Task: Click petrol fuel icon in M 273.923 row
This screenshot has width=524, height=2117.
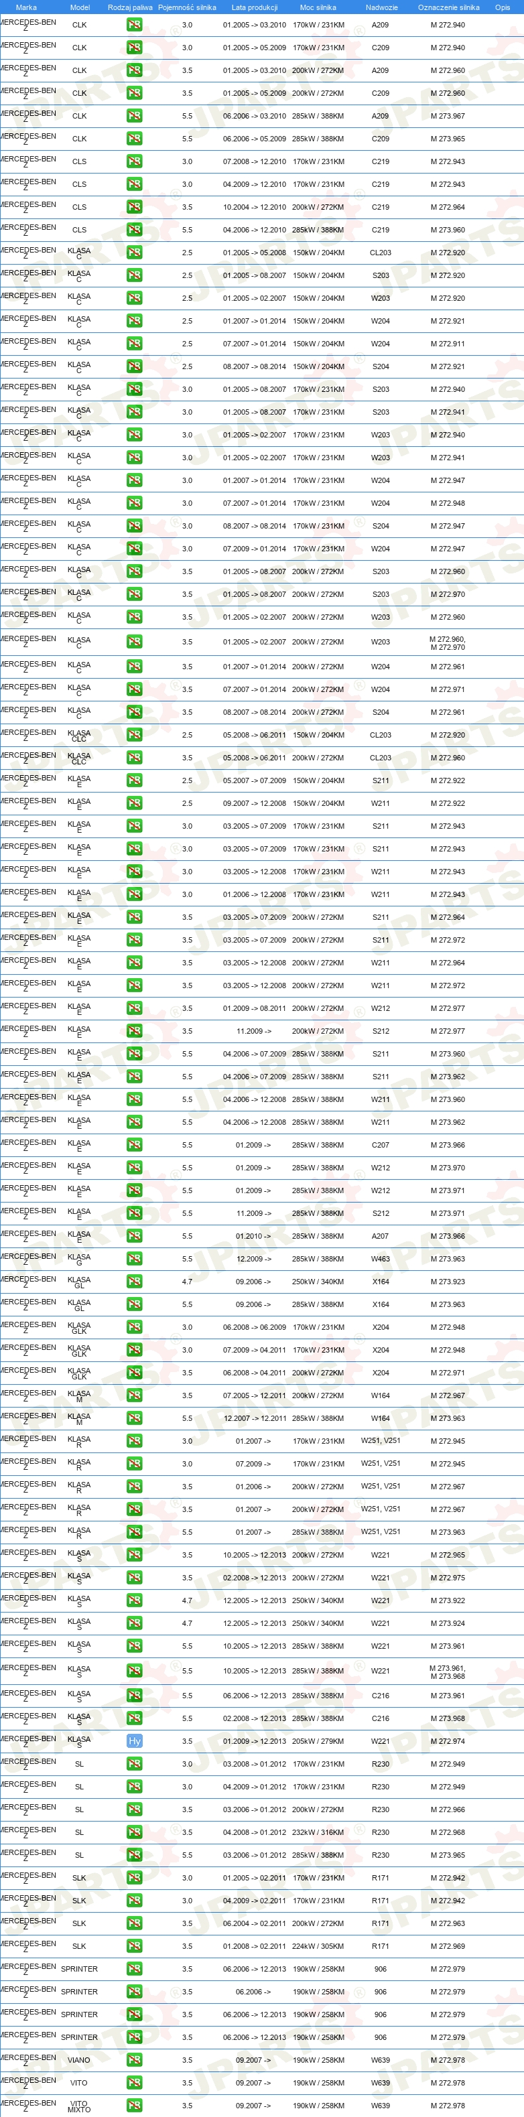Action: click(x=134, y=1281)
